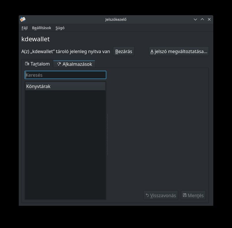Open the Beállítások menu

pyautogui.click(x=42, y=28)
